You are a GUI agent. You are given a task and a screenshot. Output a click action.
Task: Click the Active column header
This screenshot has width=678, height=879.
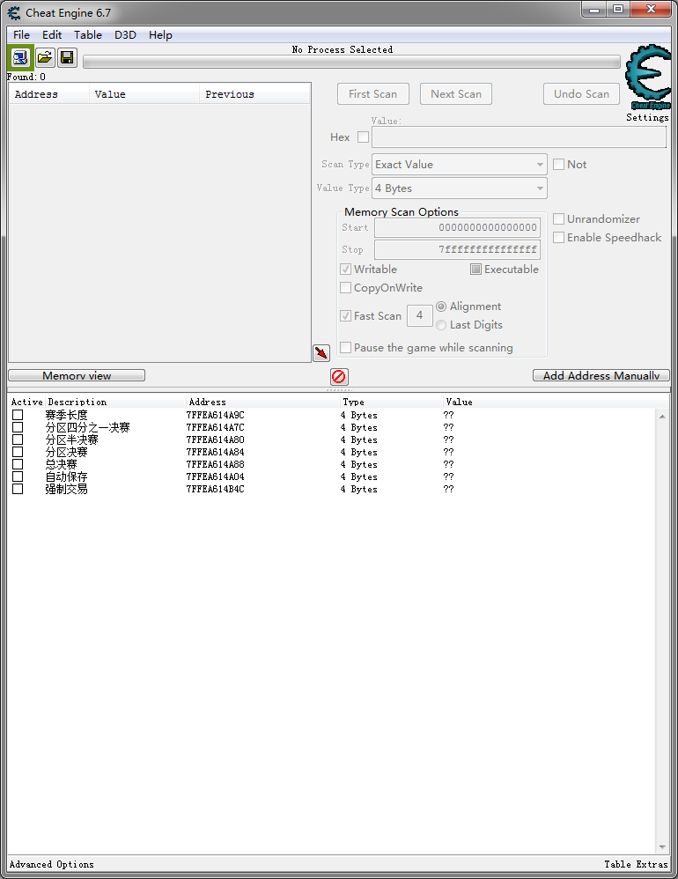click(x=27, y=402)
